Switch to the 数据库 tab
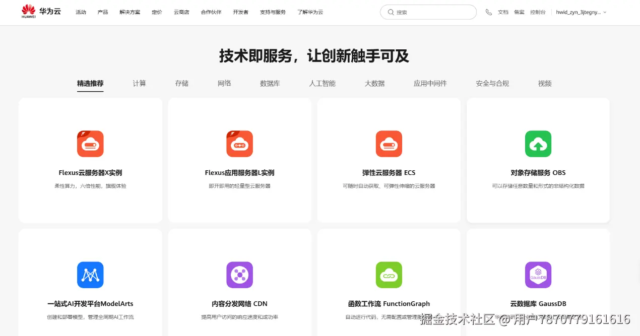Viewport: 640px width, 336px height. 270,84
